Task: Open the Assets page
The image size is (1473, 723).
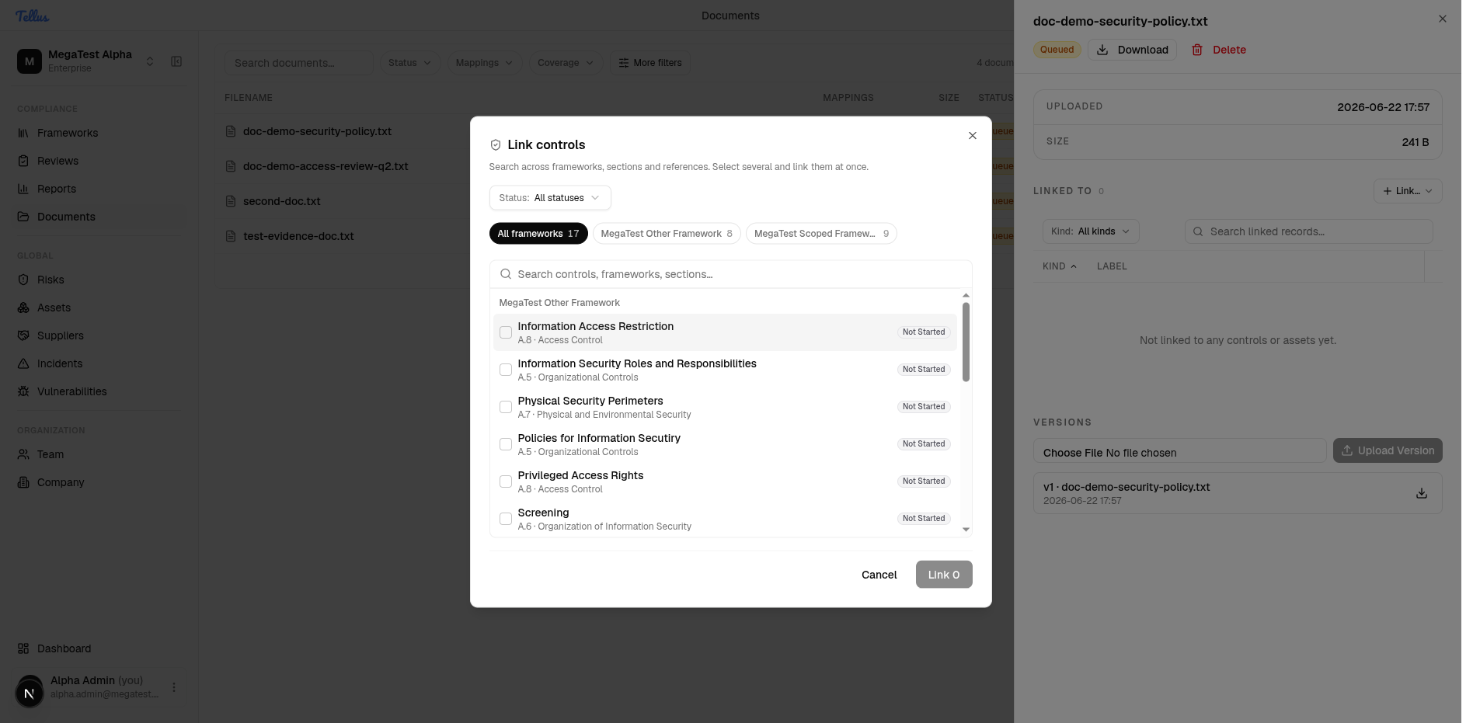Action: [54, 308]
